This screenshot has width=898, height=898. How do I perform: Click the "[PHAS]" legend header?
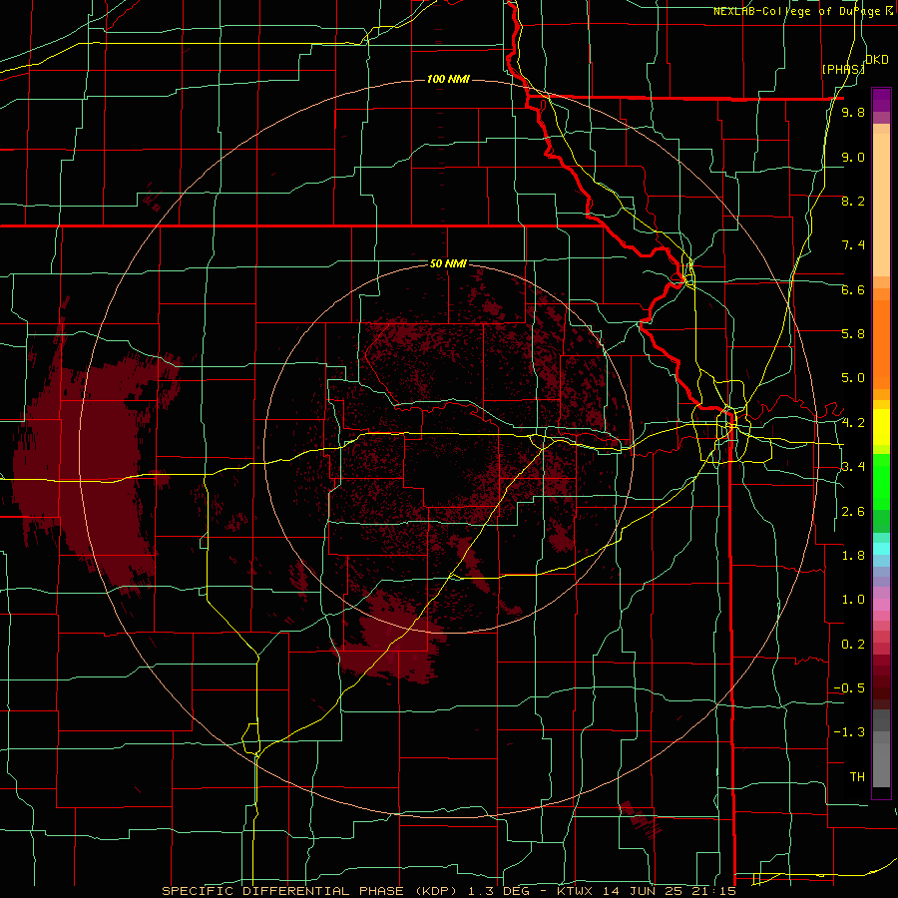click(x=843, y=69)
